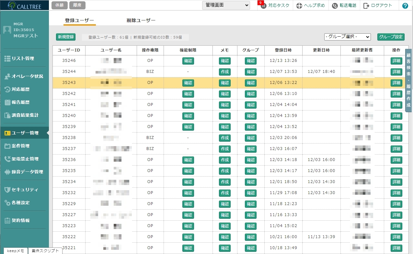The height and width of the screenshot is (254, 413).
Task: Open the help question mark icon
Action: click(x=405, y=6)
